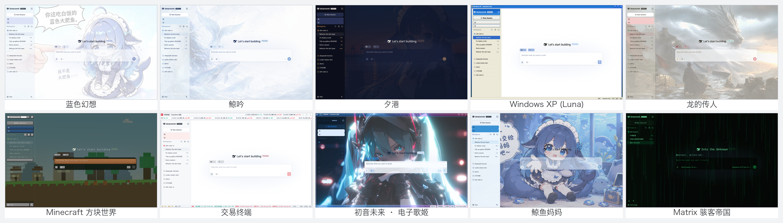Image resolution: width=783 pixels, height=223 pixels.
Task: Open CITKABE folder in Windows XP preview
Action: point(487,71)
